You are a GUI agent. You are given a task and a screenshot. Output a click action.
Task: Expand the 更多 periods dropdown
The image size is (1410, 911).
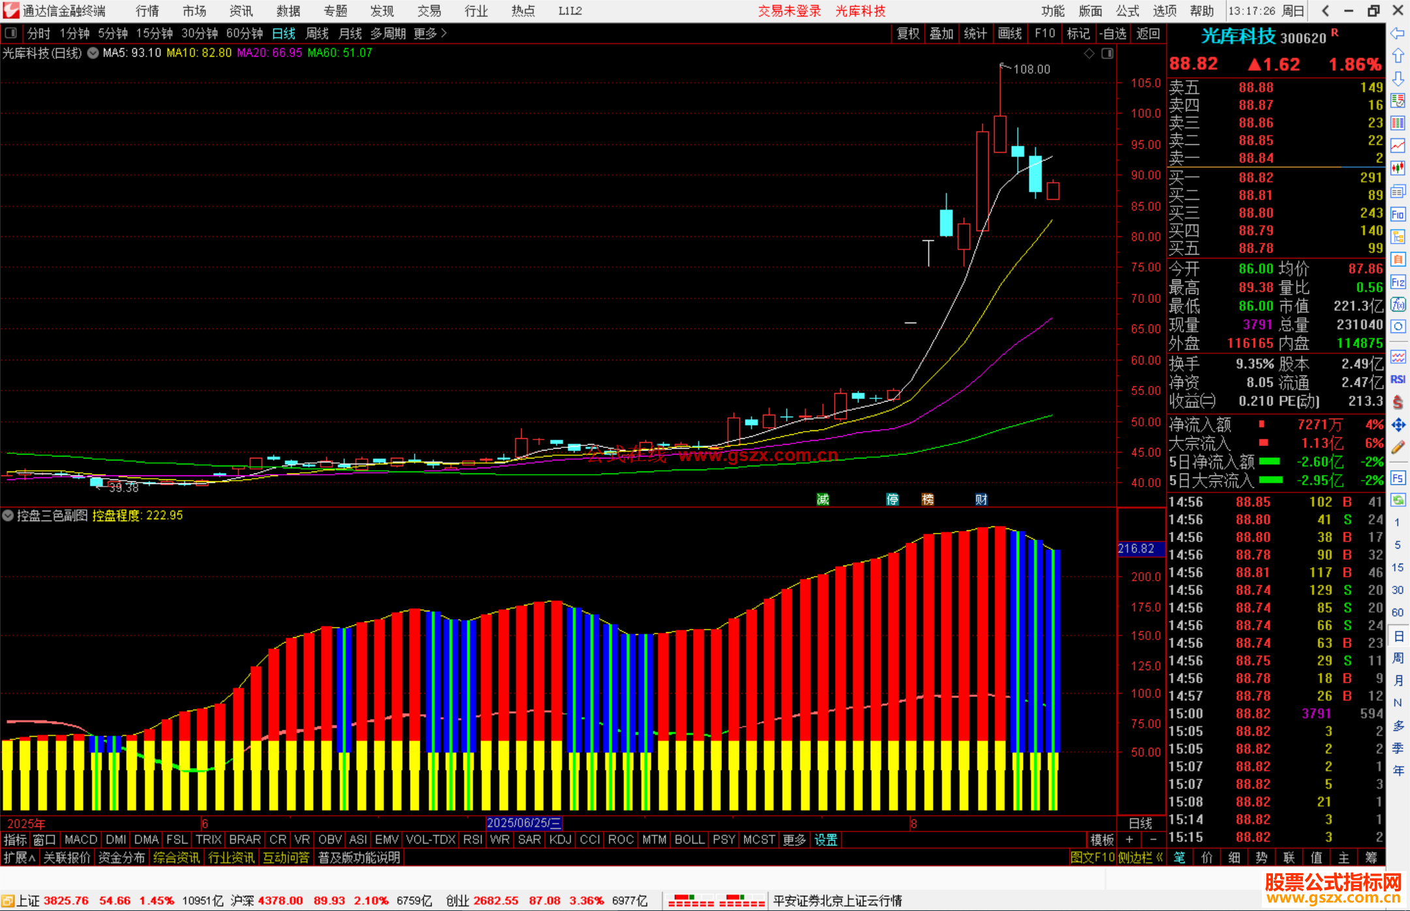[430, 33]
